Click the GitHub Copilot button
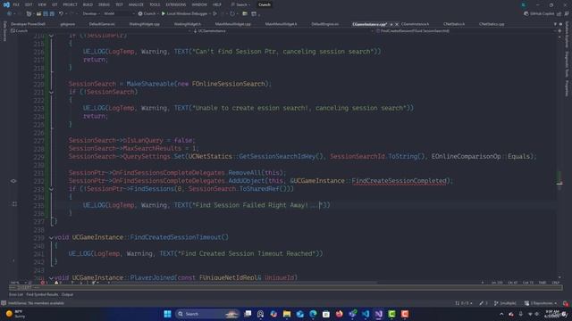572x321 pixels. 539,14
